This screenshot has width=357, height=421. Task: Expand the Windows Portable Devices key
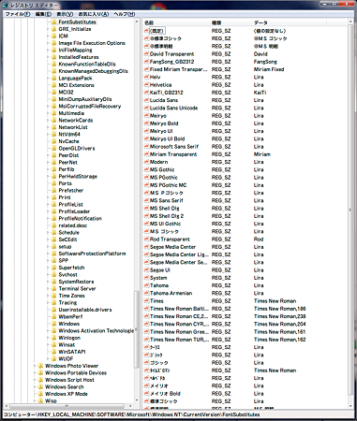tap(35, 373)
